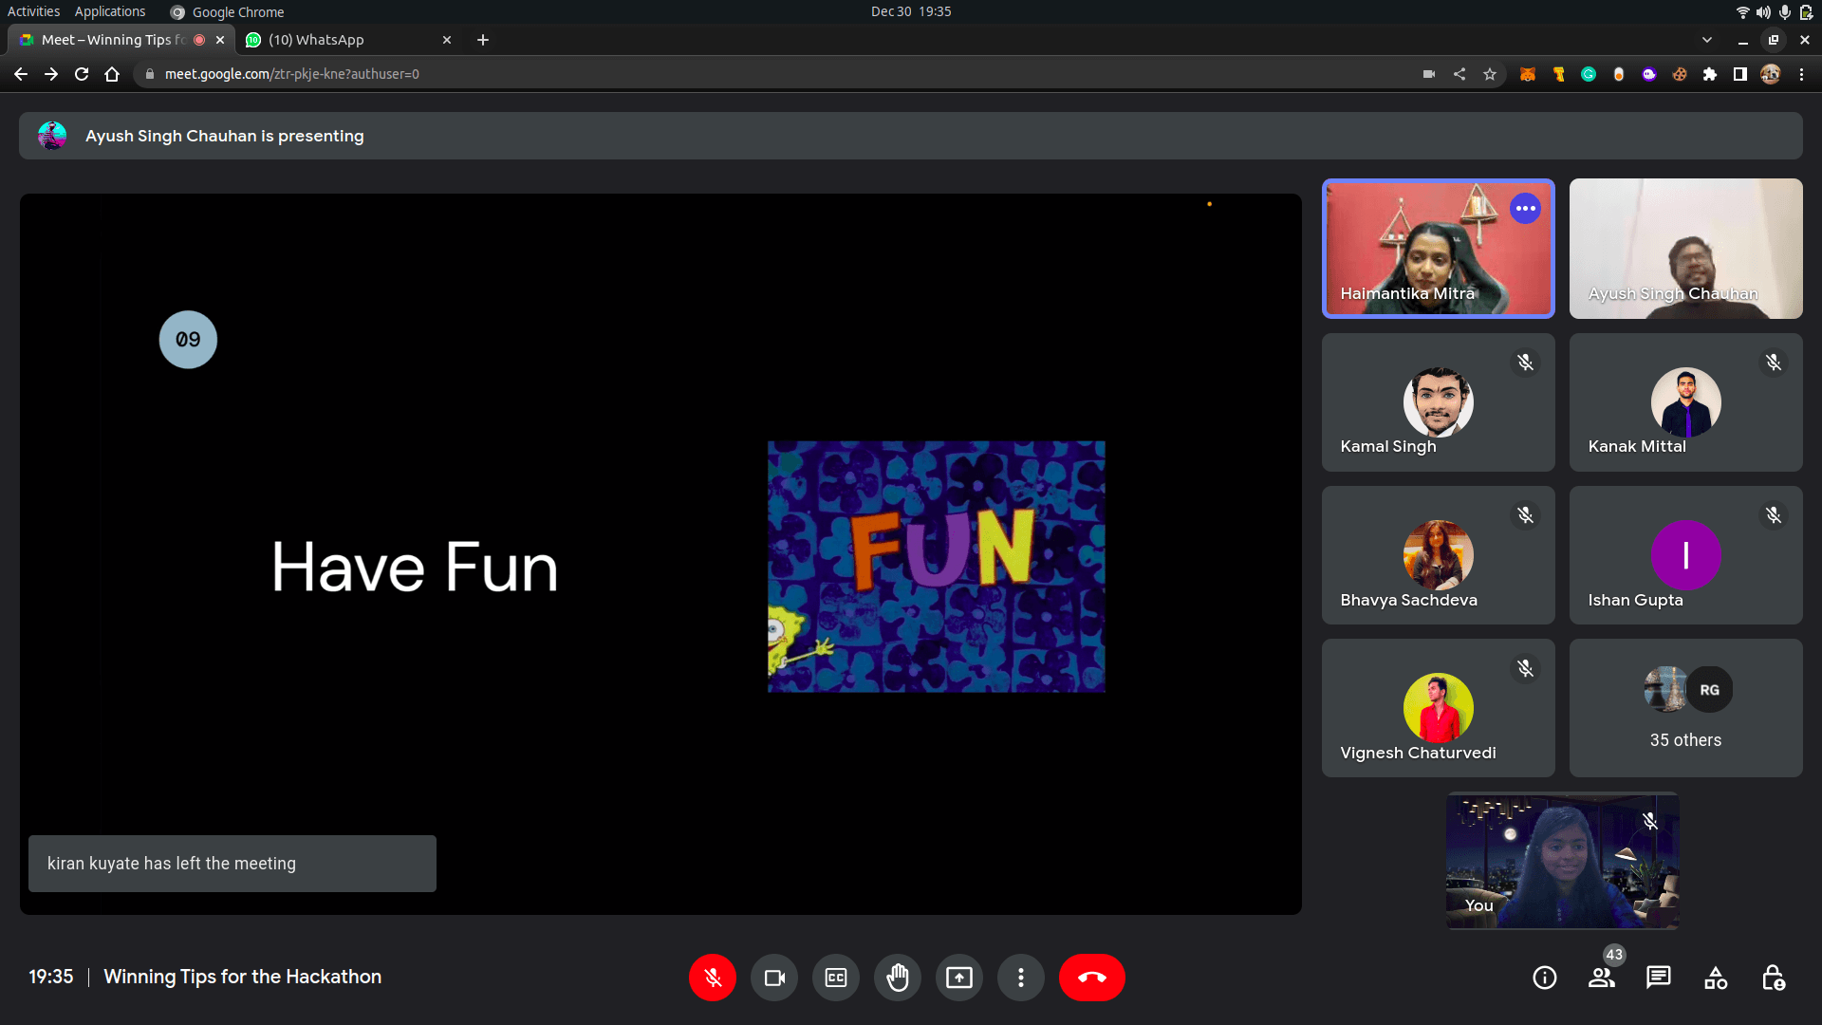This screenshot has width=1822, height=1025.
Task: Bookmark this page with the star icon
Action: coord(1490,74)
